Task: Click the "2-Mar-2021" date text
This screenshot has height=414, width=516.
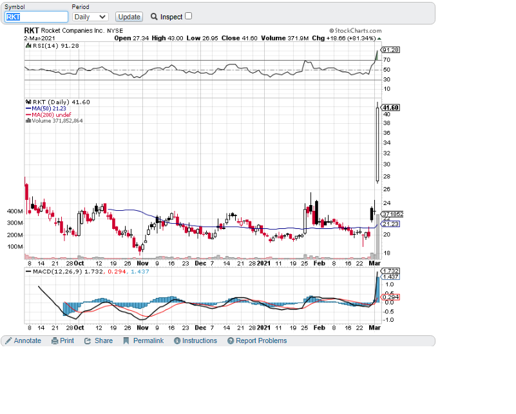Action: (39, 38)
